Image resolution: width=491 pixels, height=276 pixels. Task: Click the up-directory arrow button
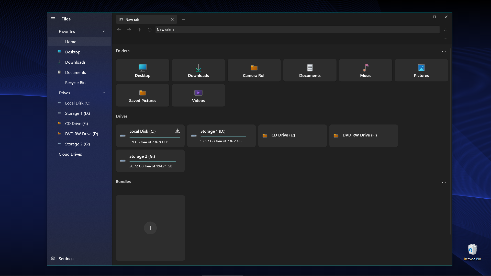point(139,30)
